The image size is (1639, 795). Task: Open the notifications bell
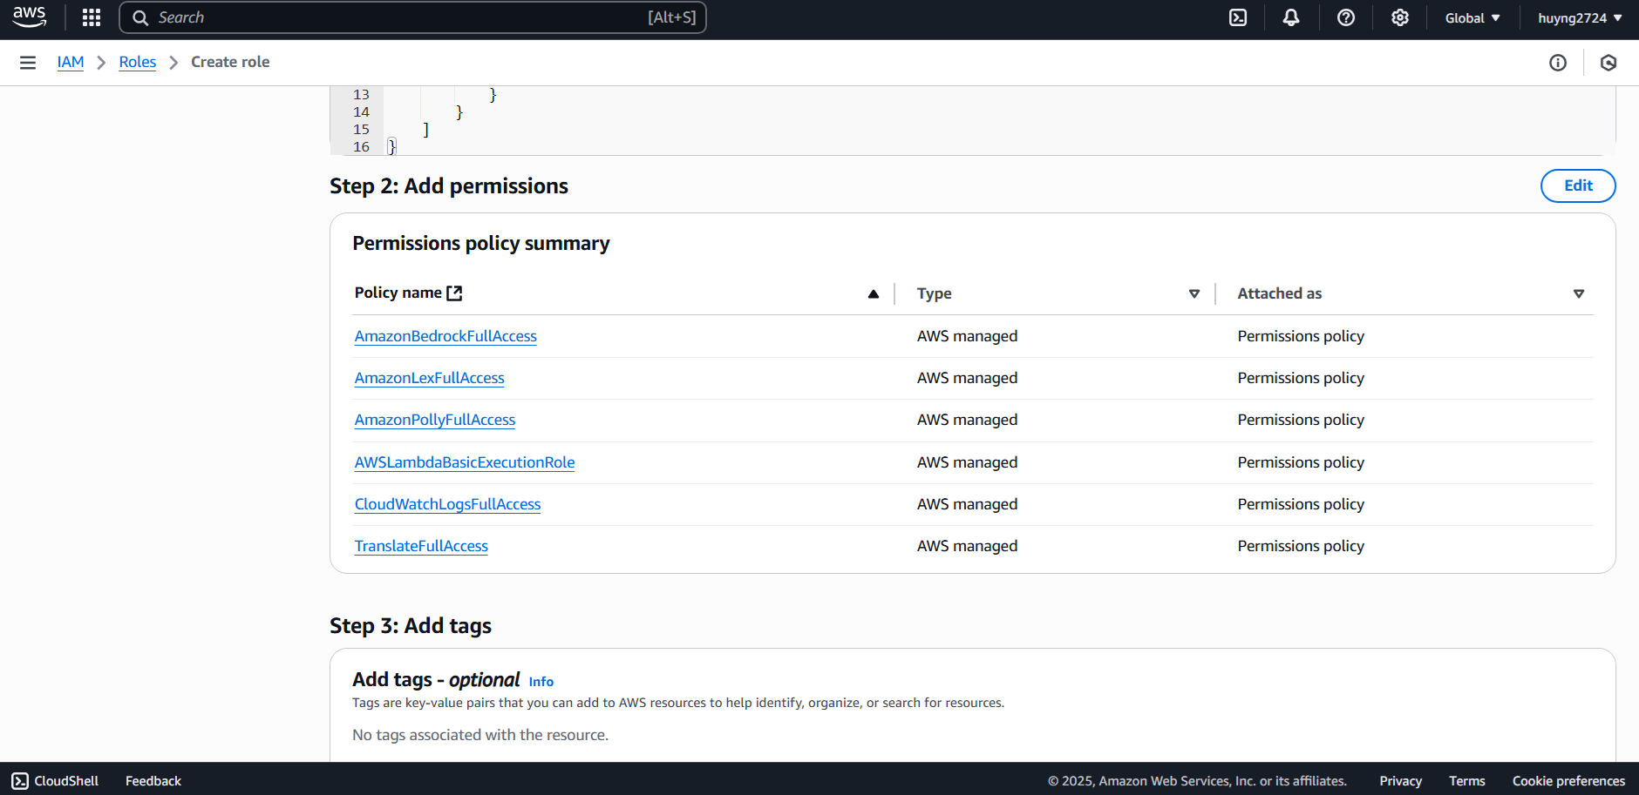coord(1291,17)
